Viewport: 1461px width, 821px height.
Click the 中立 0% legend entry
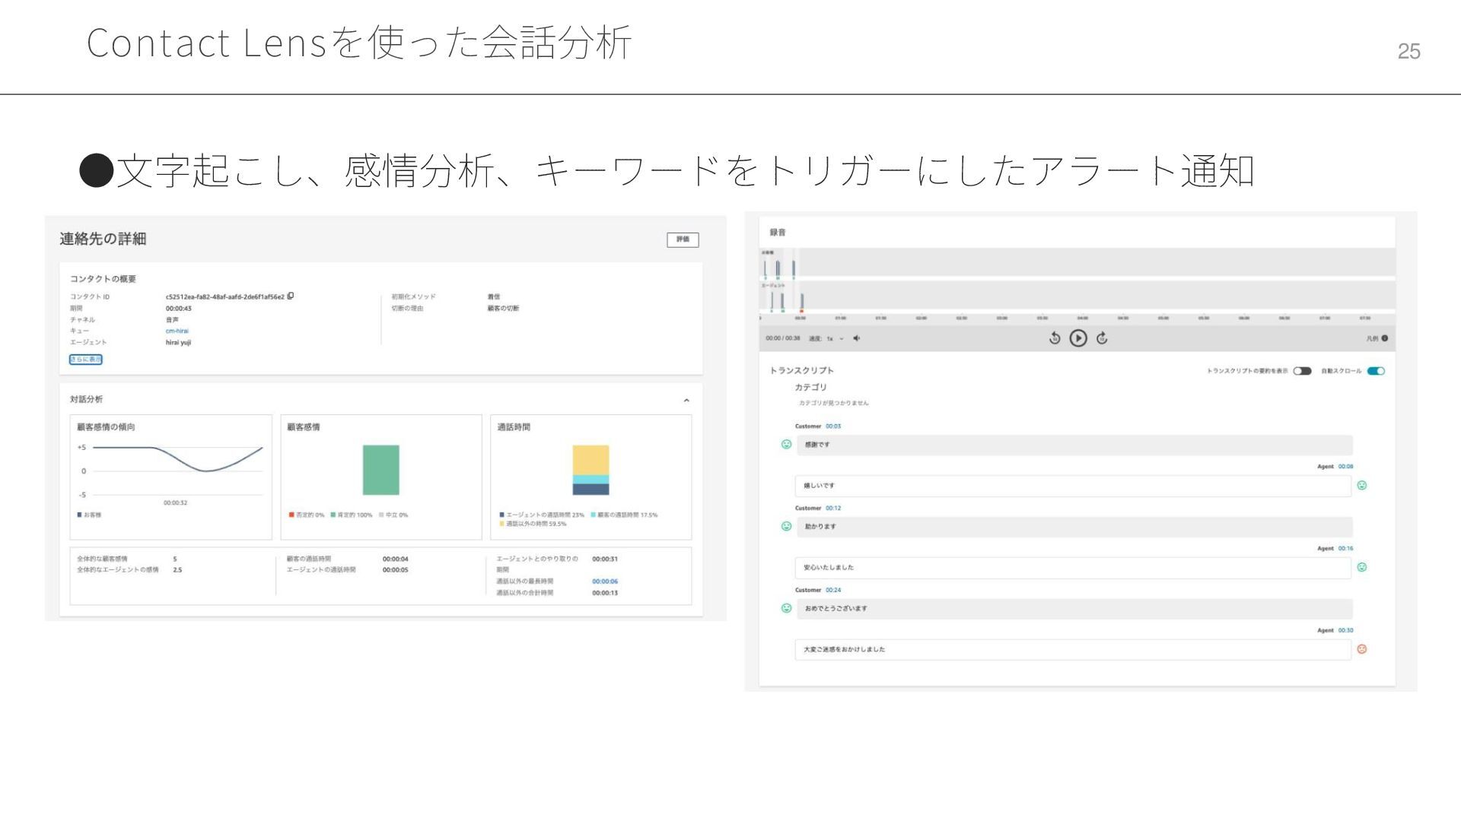pos(393,515)
